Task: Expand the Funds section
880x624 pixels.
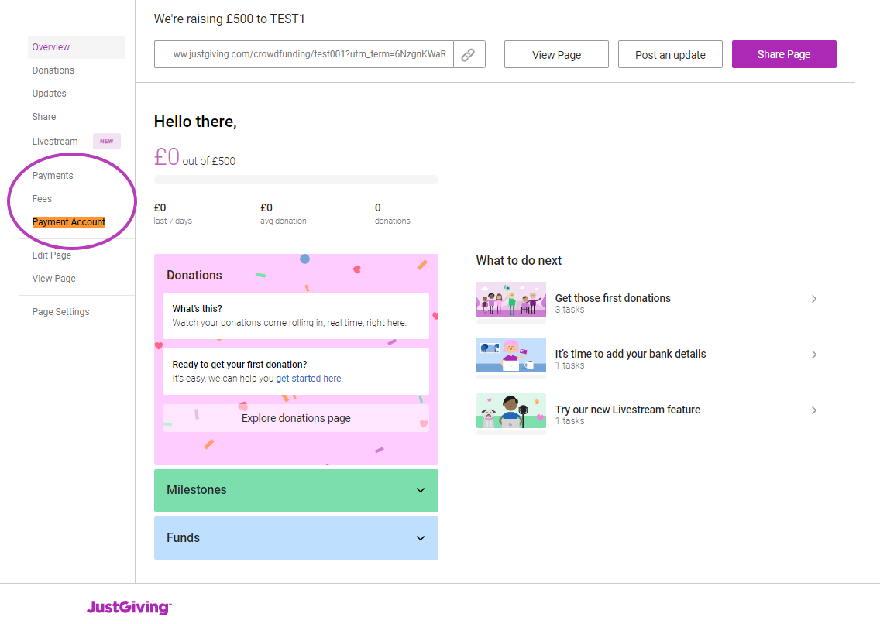Action: tap(297, 537)
